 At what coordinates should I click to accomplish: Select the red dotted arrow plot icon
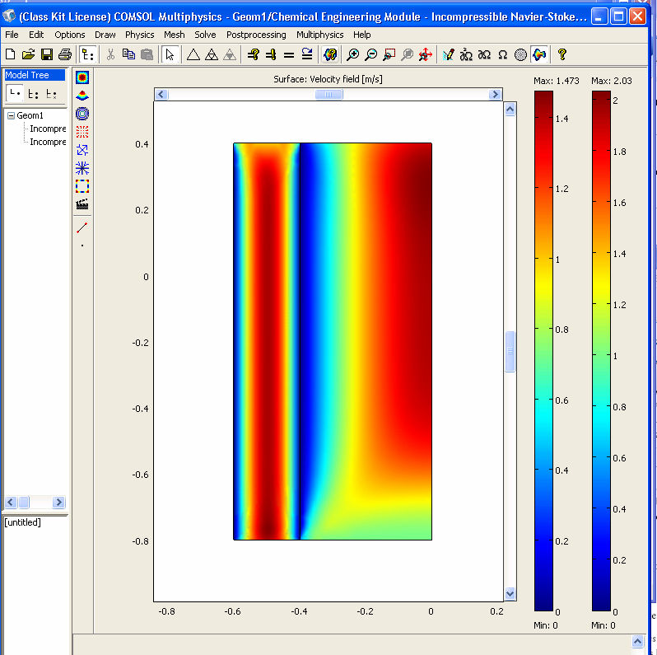coord(82,132)
